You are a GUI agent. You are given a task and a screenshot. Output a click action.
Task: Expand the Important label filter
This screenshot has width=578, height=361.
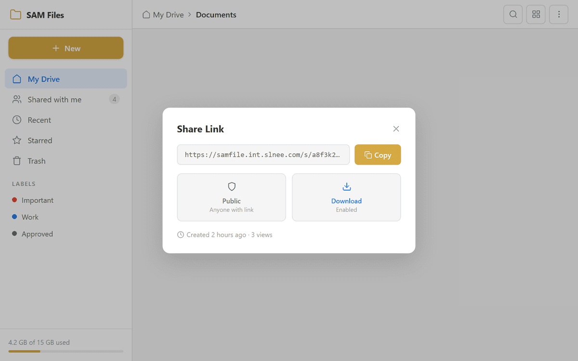[36, 200]
